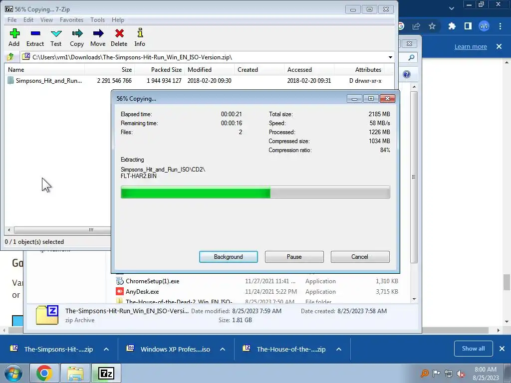This screenshot has height=383, width=511.
Task: Expand options for The-House-of-the zip download
Action: pos(339,349)
